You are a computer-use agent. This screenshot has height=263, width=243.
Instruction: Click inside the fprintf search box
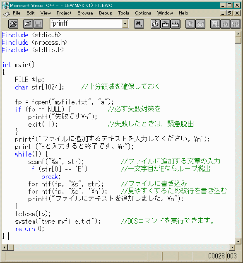[86, 24]
